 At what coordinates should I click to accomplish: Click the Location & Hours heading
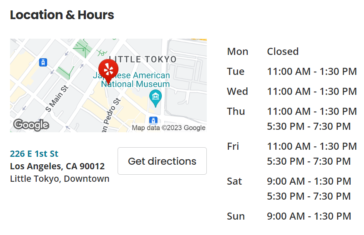point(62,15)
